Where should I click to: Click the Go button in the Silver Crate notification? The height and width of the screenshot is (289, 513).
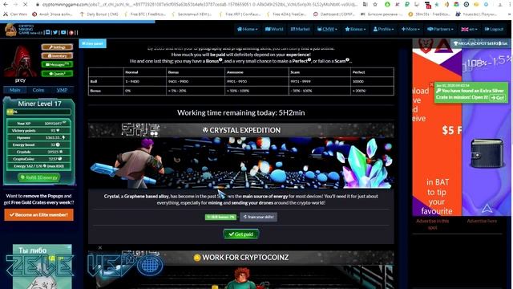tap(497, 98)
